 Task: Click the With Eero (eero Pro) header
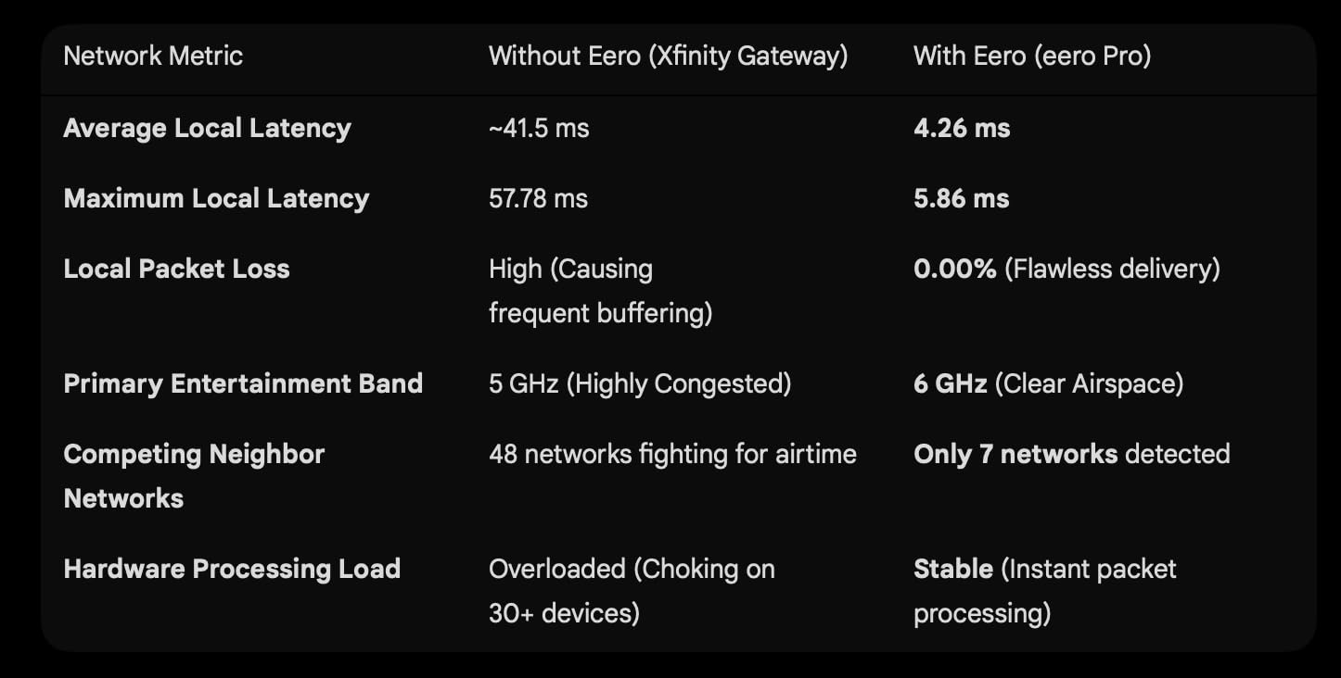(1032, 56)
